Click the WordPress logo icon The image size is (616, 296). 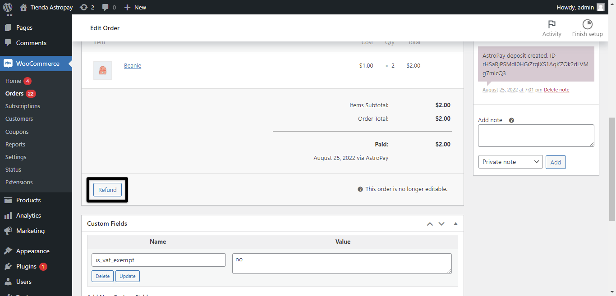(x=8, y=7)
